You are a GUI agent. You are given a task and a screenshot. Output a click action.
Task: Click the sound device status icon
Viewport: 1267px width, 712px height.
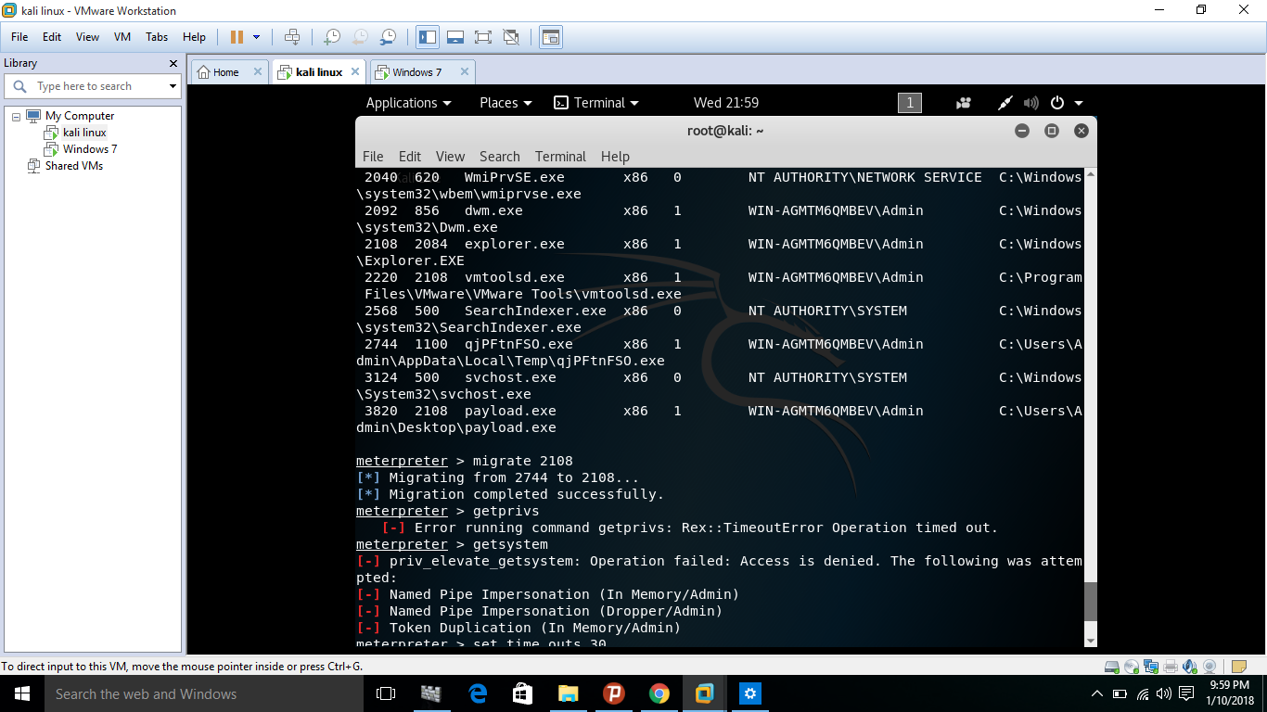tap(1188, 666)
